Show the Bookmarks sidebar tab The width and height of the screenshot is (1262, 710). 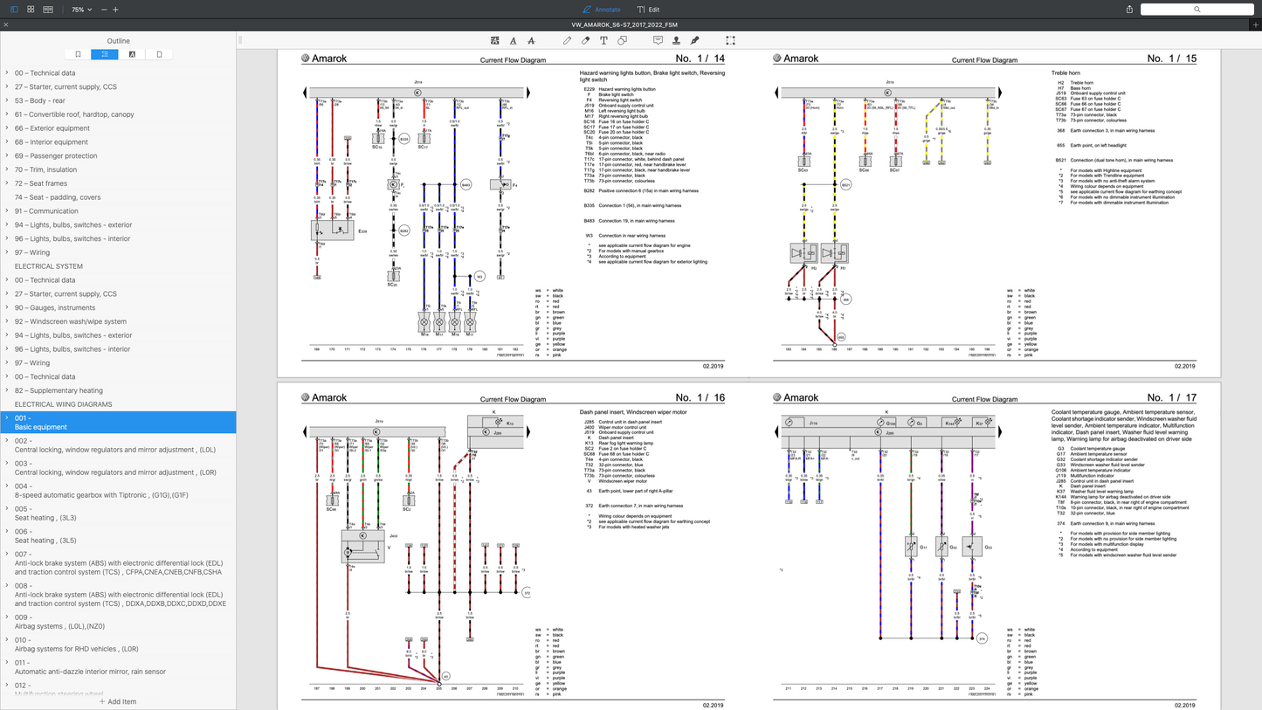tap(78, 54)
